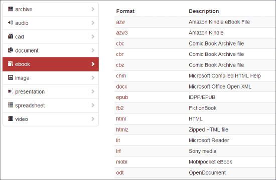Click the cad category icon
The width and height of the screenshot is (276, 180).
coord(11,36)
